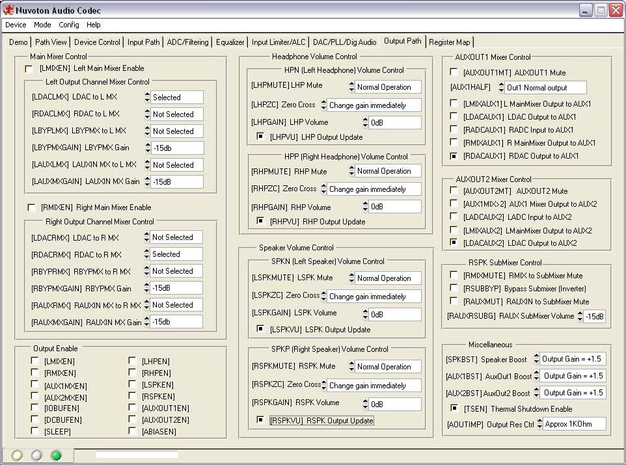Enable the LMIXEN Left Main Mixer checkbox

point(29,68)
